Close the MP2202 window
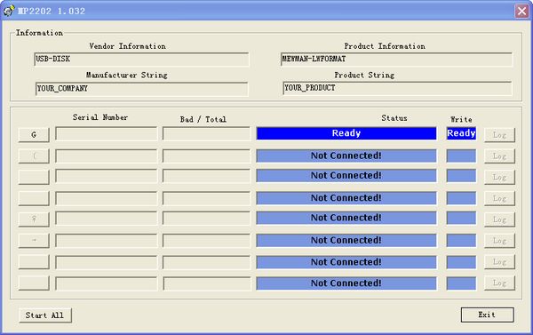Viewport: 533px width, 335px height. [521, 11]
